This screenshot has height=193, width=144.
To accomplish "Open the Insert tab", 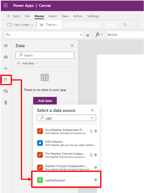I will [53, 16].
